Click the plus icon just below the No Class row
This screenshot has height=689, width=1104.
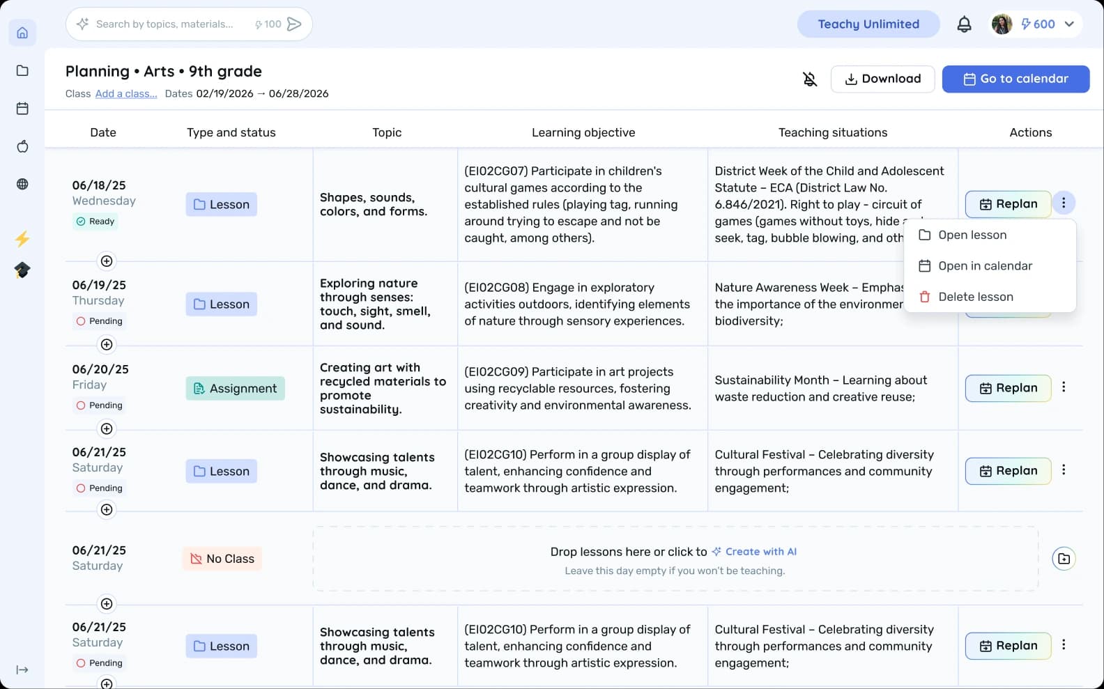(107, 603)
